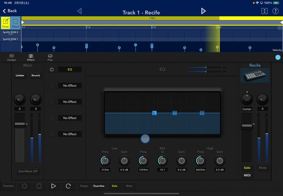This screenshot has height=196, width=283.
Task: Click the Mid Q knob
Action: (x=162, y=161)
